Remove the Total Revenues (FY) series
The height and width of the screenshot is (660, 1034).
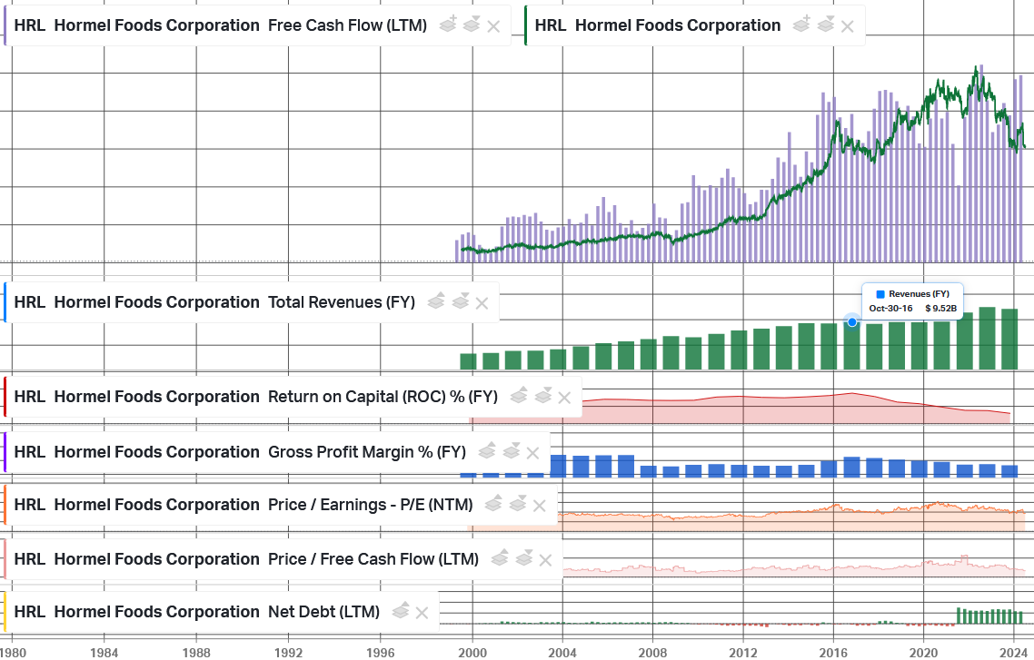(x=482, y=303)
